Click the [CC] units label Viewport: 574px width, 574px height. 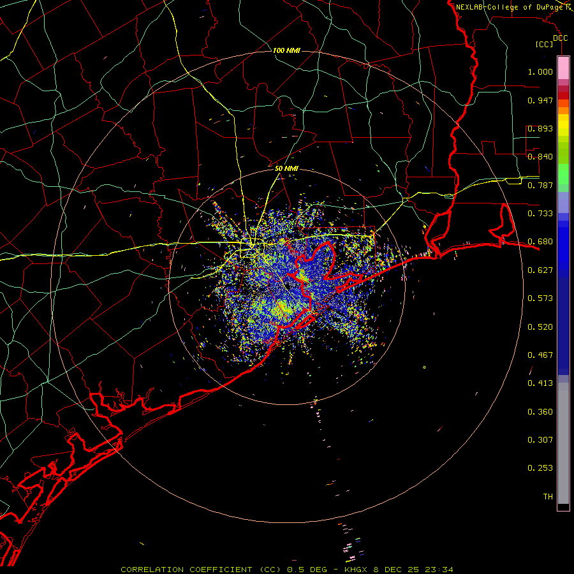point(545,44)
